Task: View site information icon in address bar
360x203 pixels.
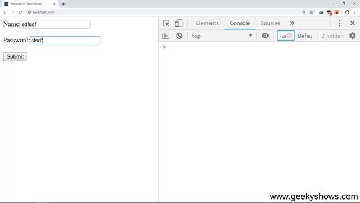Action: coord(29,12)
